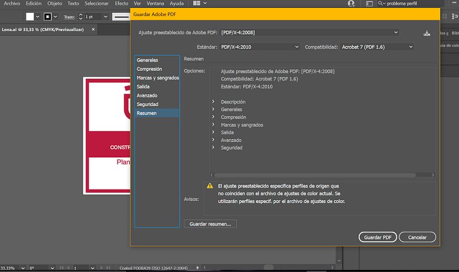Click the Guardar PDF button

pyautogui.click(x=378, y=237)
